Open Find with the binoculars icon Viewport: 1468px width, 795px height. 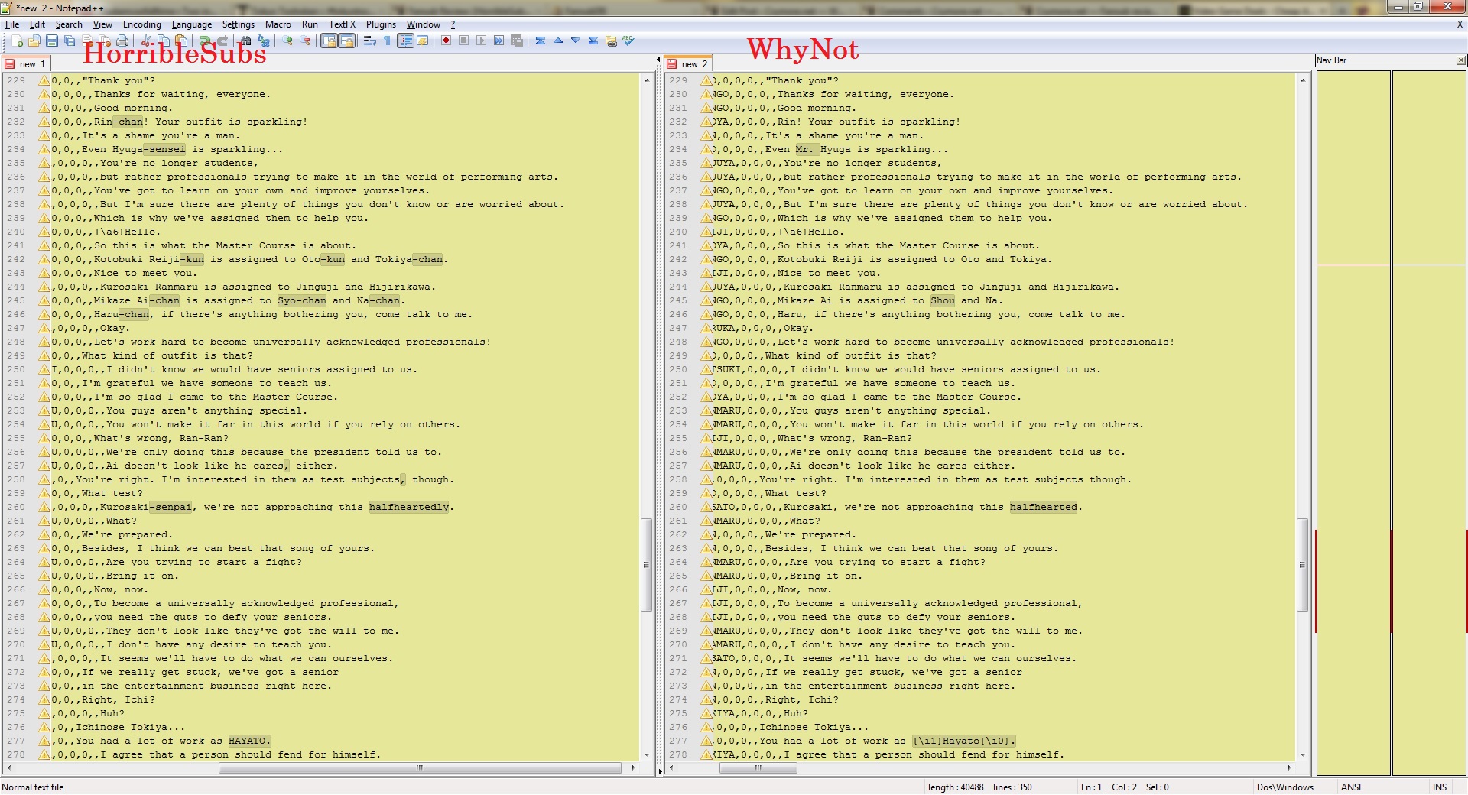pos(246,41)
